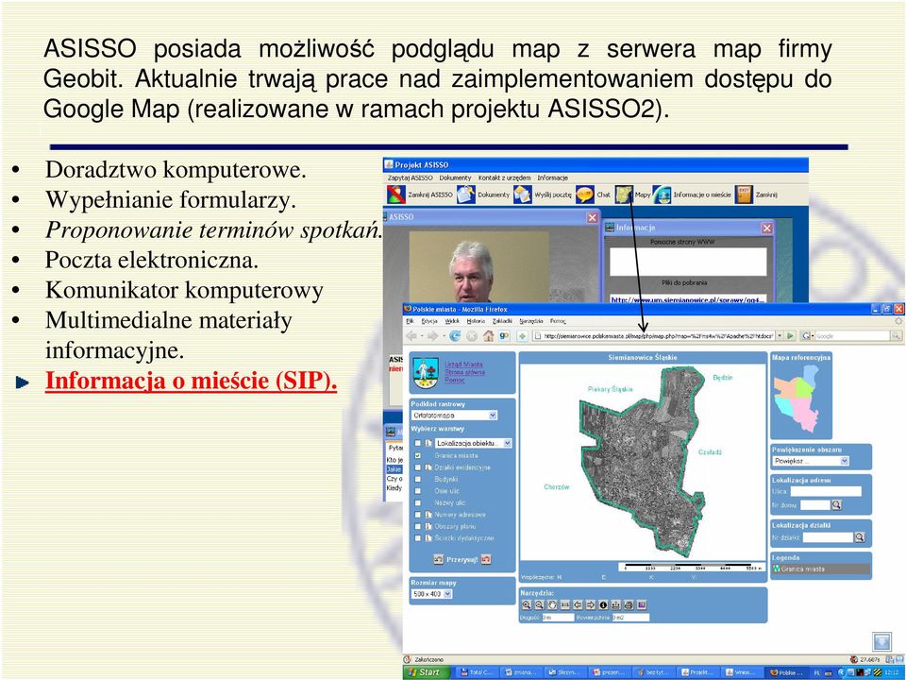Switch to Total C... taskbar item
The height and width of the screenshot is (680, 906).
click(477, 672)
